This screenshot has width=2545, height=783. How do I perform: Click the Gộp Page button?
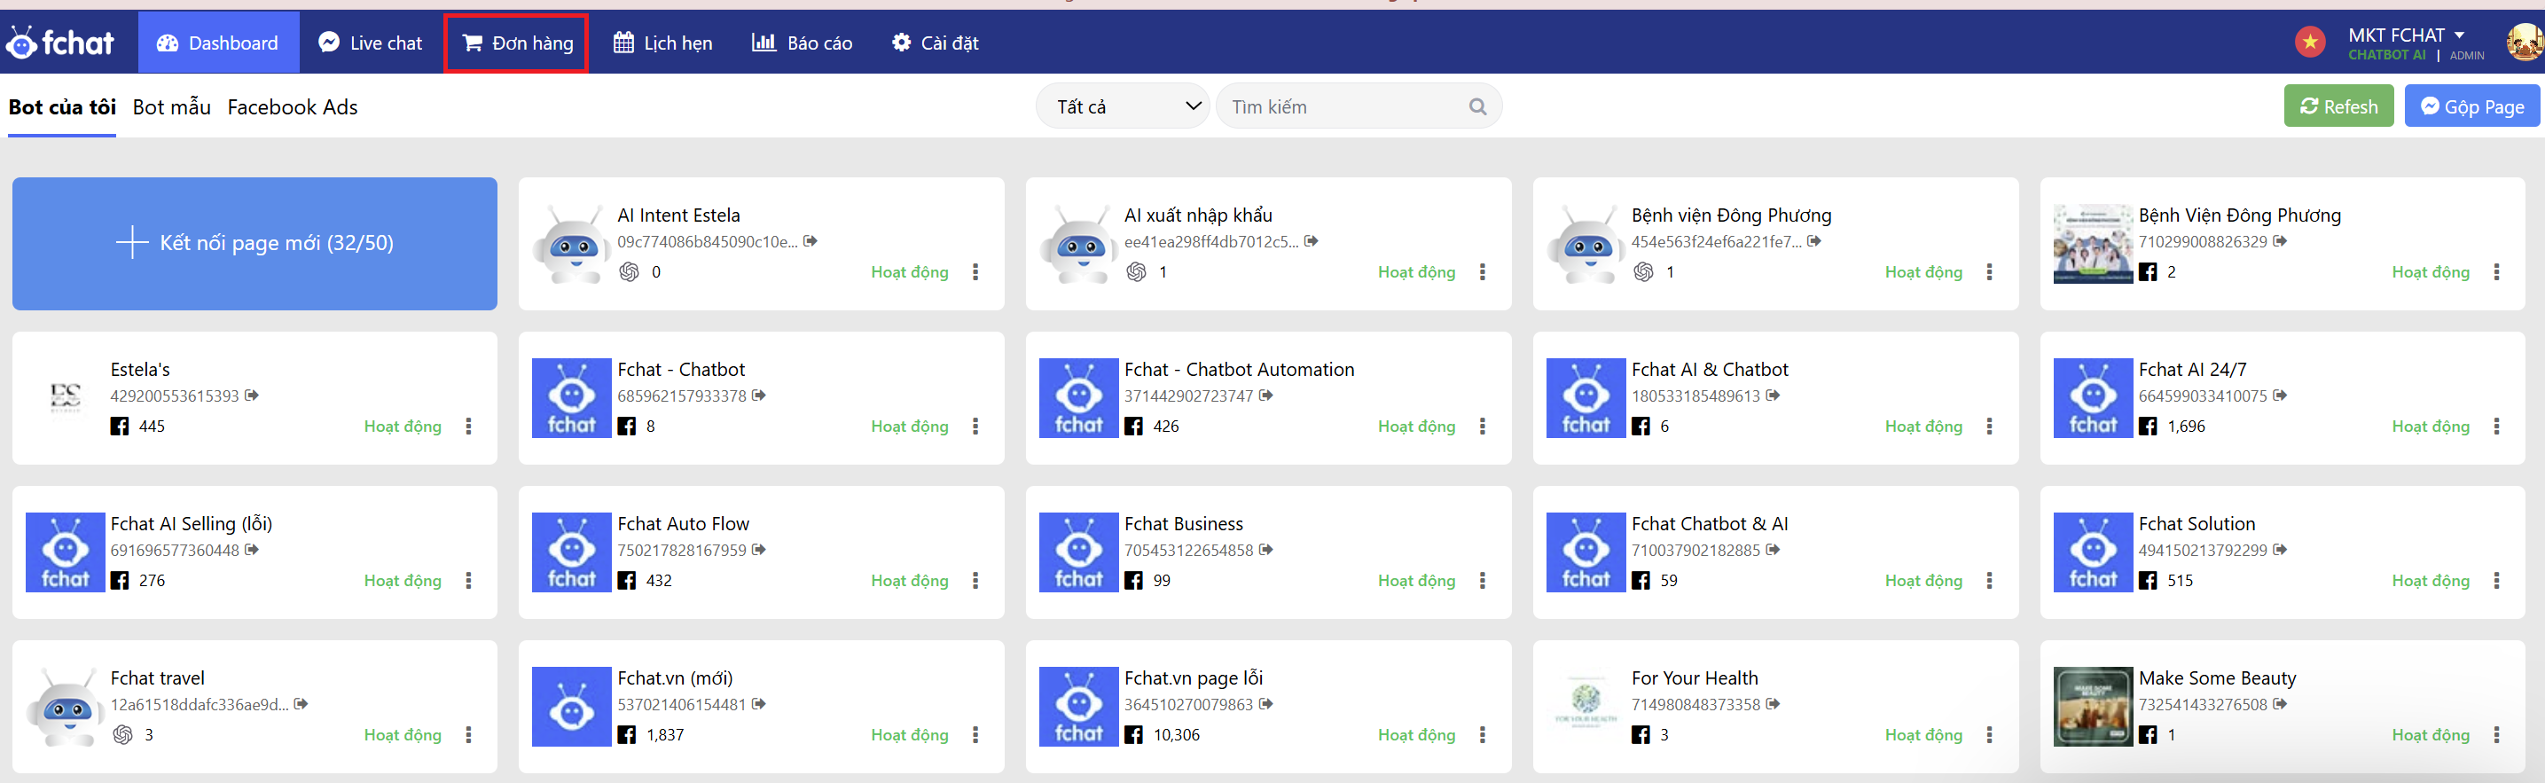2471,106
